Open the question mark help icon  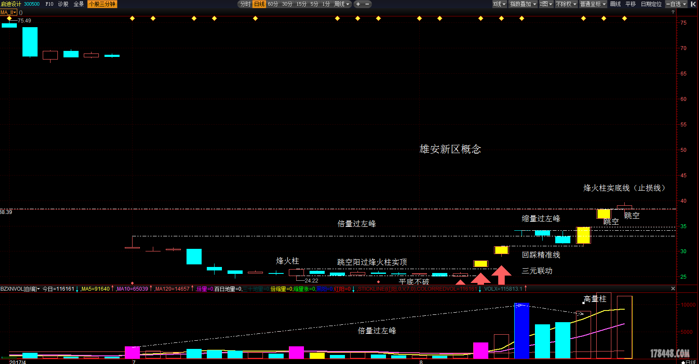pos(673,12)
